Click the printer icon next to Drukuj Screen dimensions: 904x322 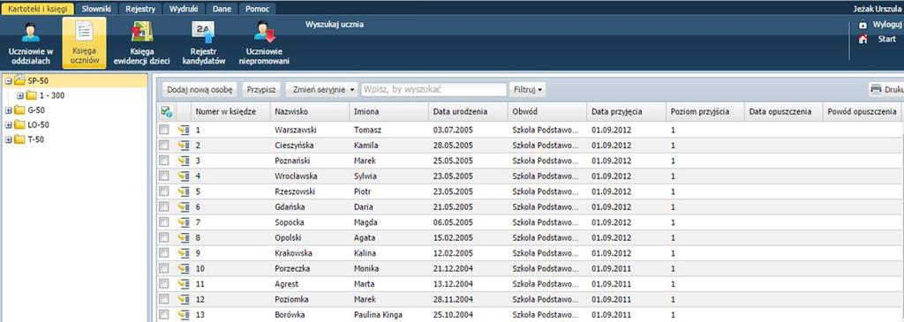(x=876, y=89)
